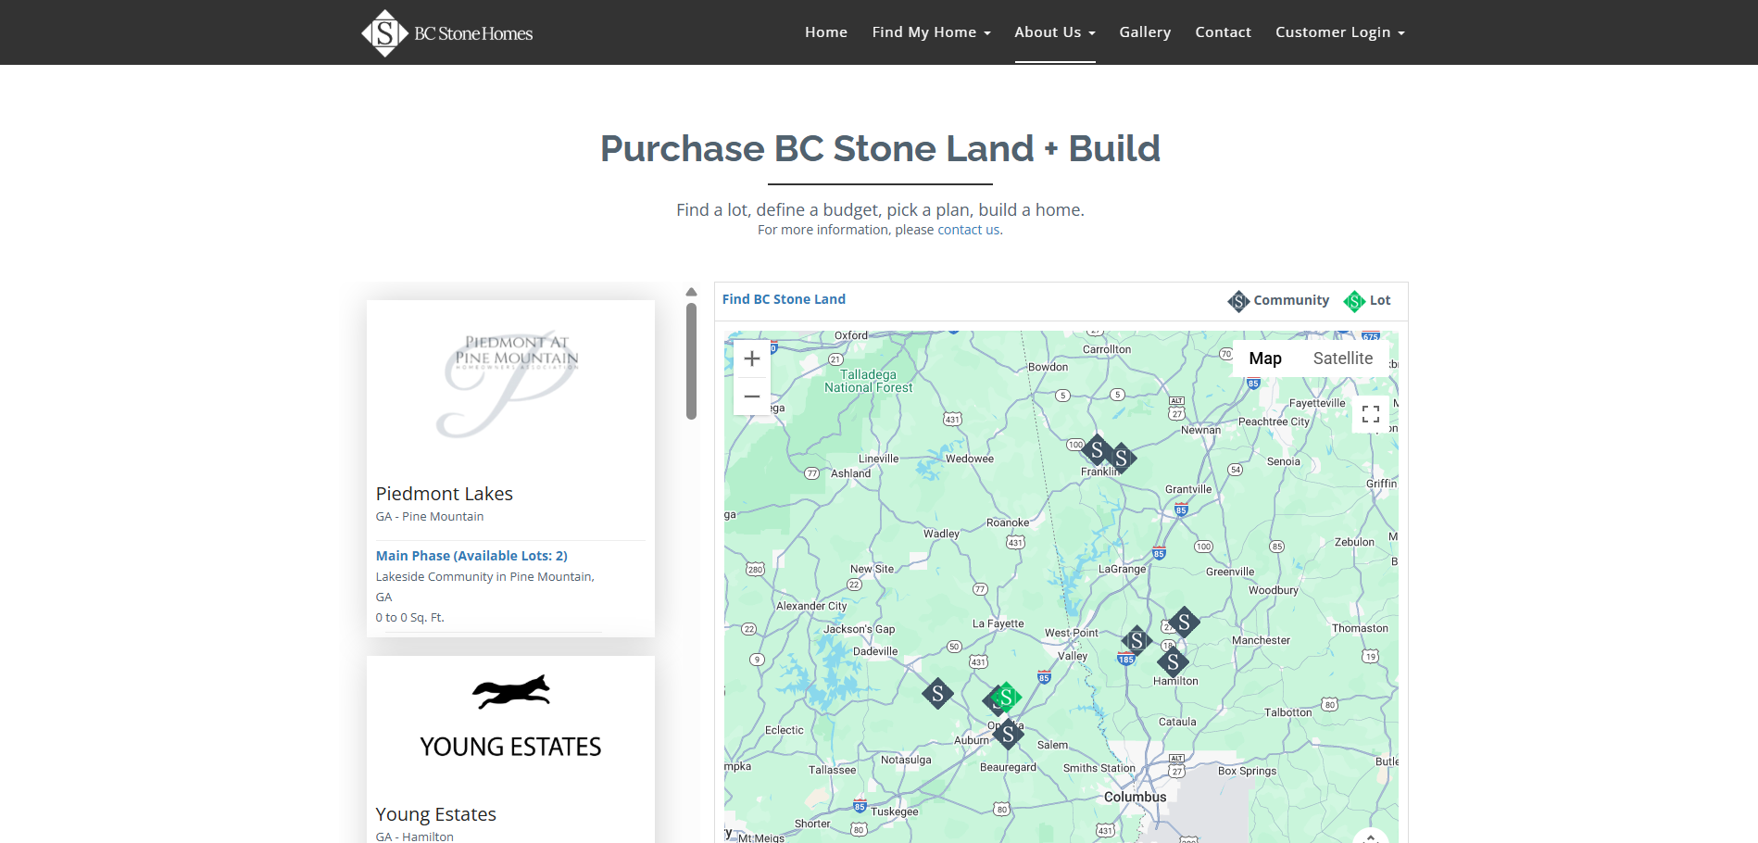Screen dimensions: 1758x843
Task: Click the community list scrollbar thumb
Action: click(691, 361)
